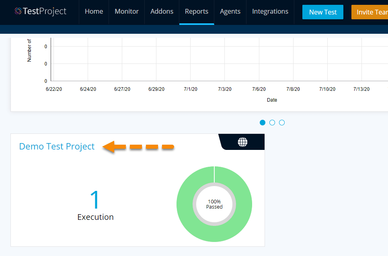The height and width of the screenshot is (256, 388).
Task: Select the first filled carousel dot
Action: click(263, 123)
